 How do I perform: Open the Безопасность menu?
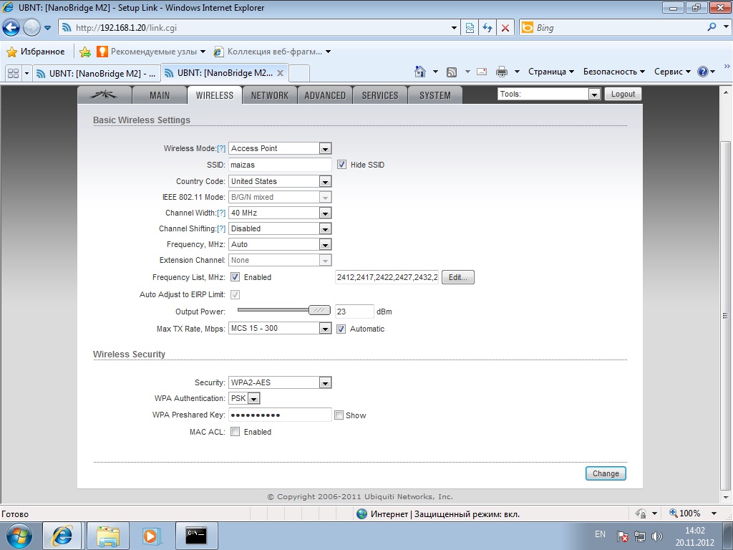pyautogui.click(x=613, y=72)
